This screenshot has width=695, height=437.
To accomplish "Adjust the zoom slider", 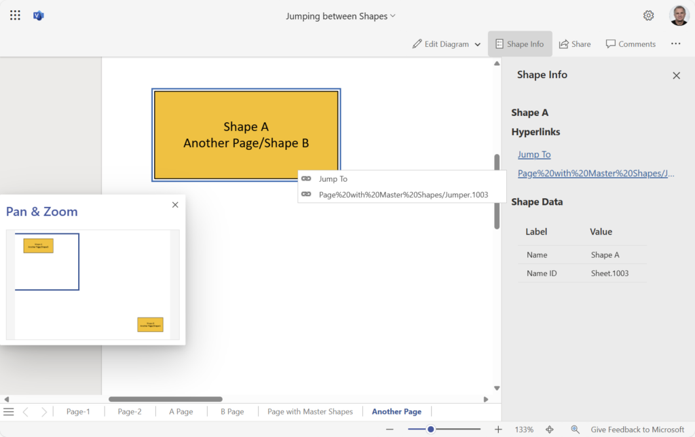I will [431, 429].
